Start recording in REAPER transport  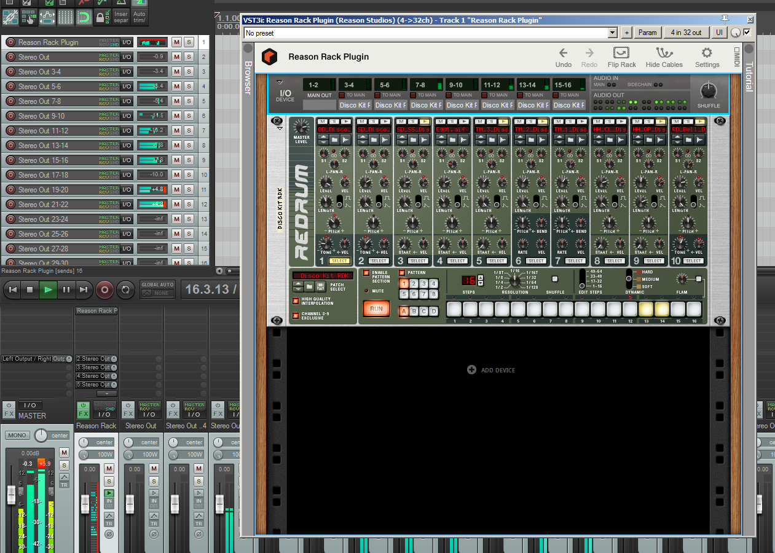pyautogui.click(x=105, y=289)
